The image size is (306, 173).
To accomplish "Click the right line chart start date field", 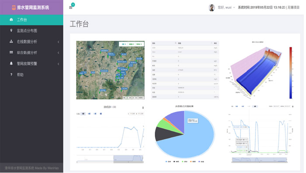I will click(276, 107).
